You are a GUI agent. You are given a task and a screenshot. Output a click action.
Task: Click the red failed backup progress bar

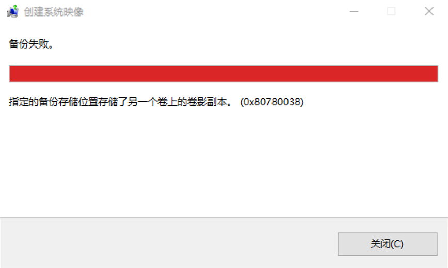[223, 73]
